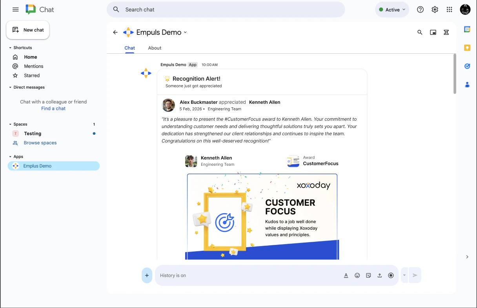Toggle the chat history hourglass icon
Image resolution: width=477 pixels, height=308 pixels.
[x=446, y=32]
